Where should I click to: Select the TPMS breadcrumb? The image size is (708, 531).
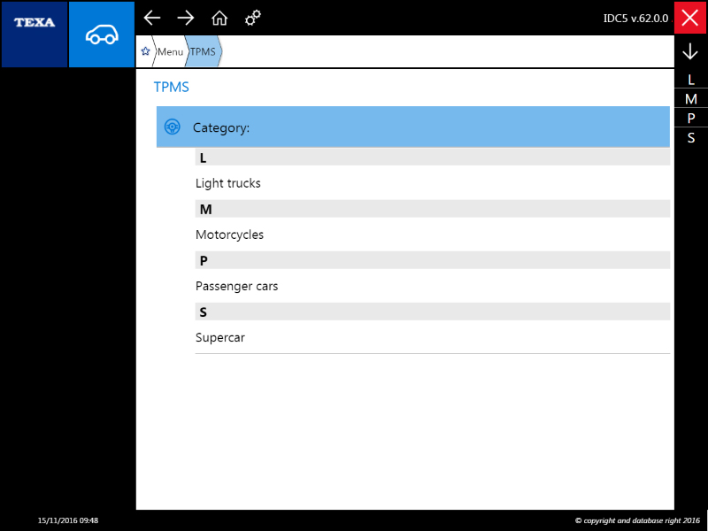pos(203,52)
